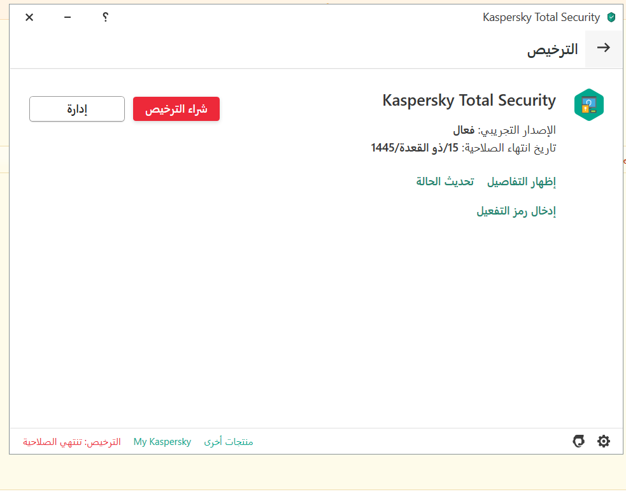
Task: Open the support agent icon in footer
Action: (x=578, y=441)
